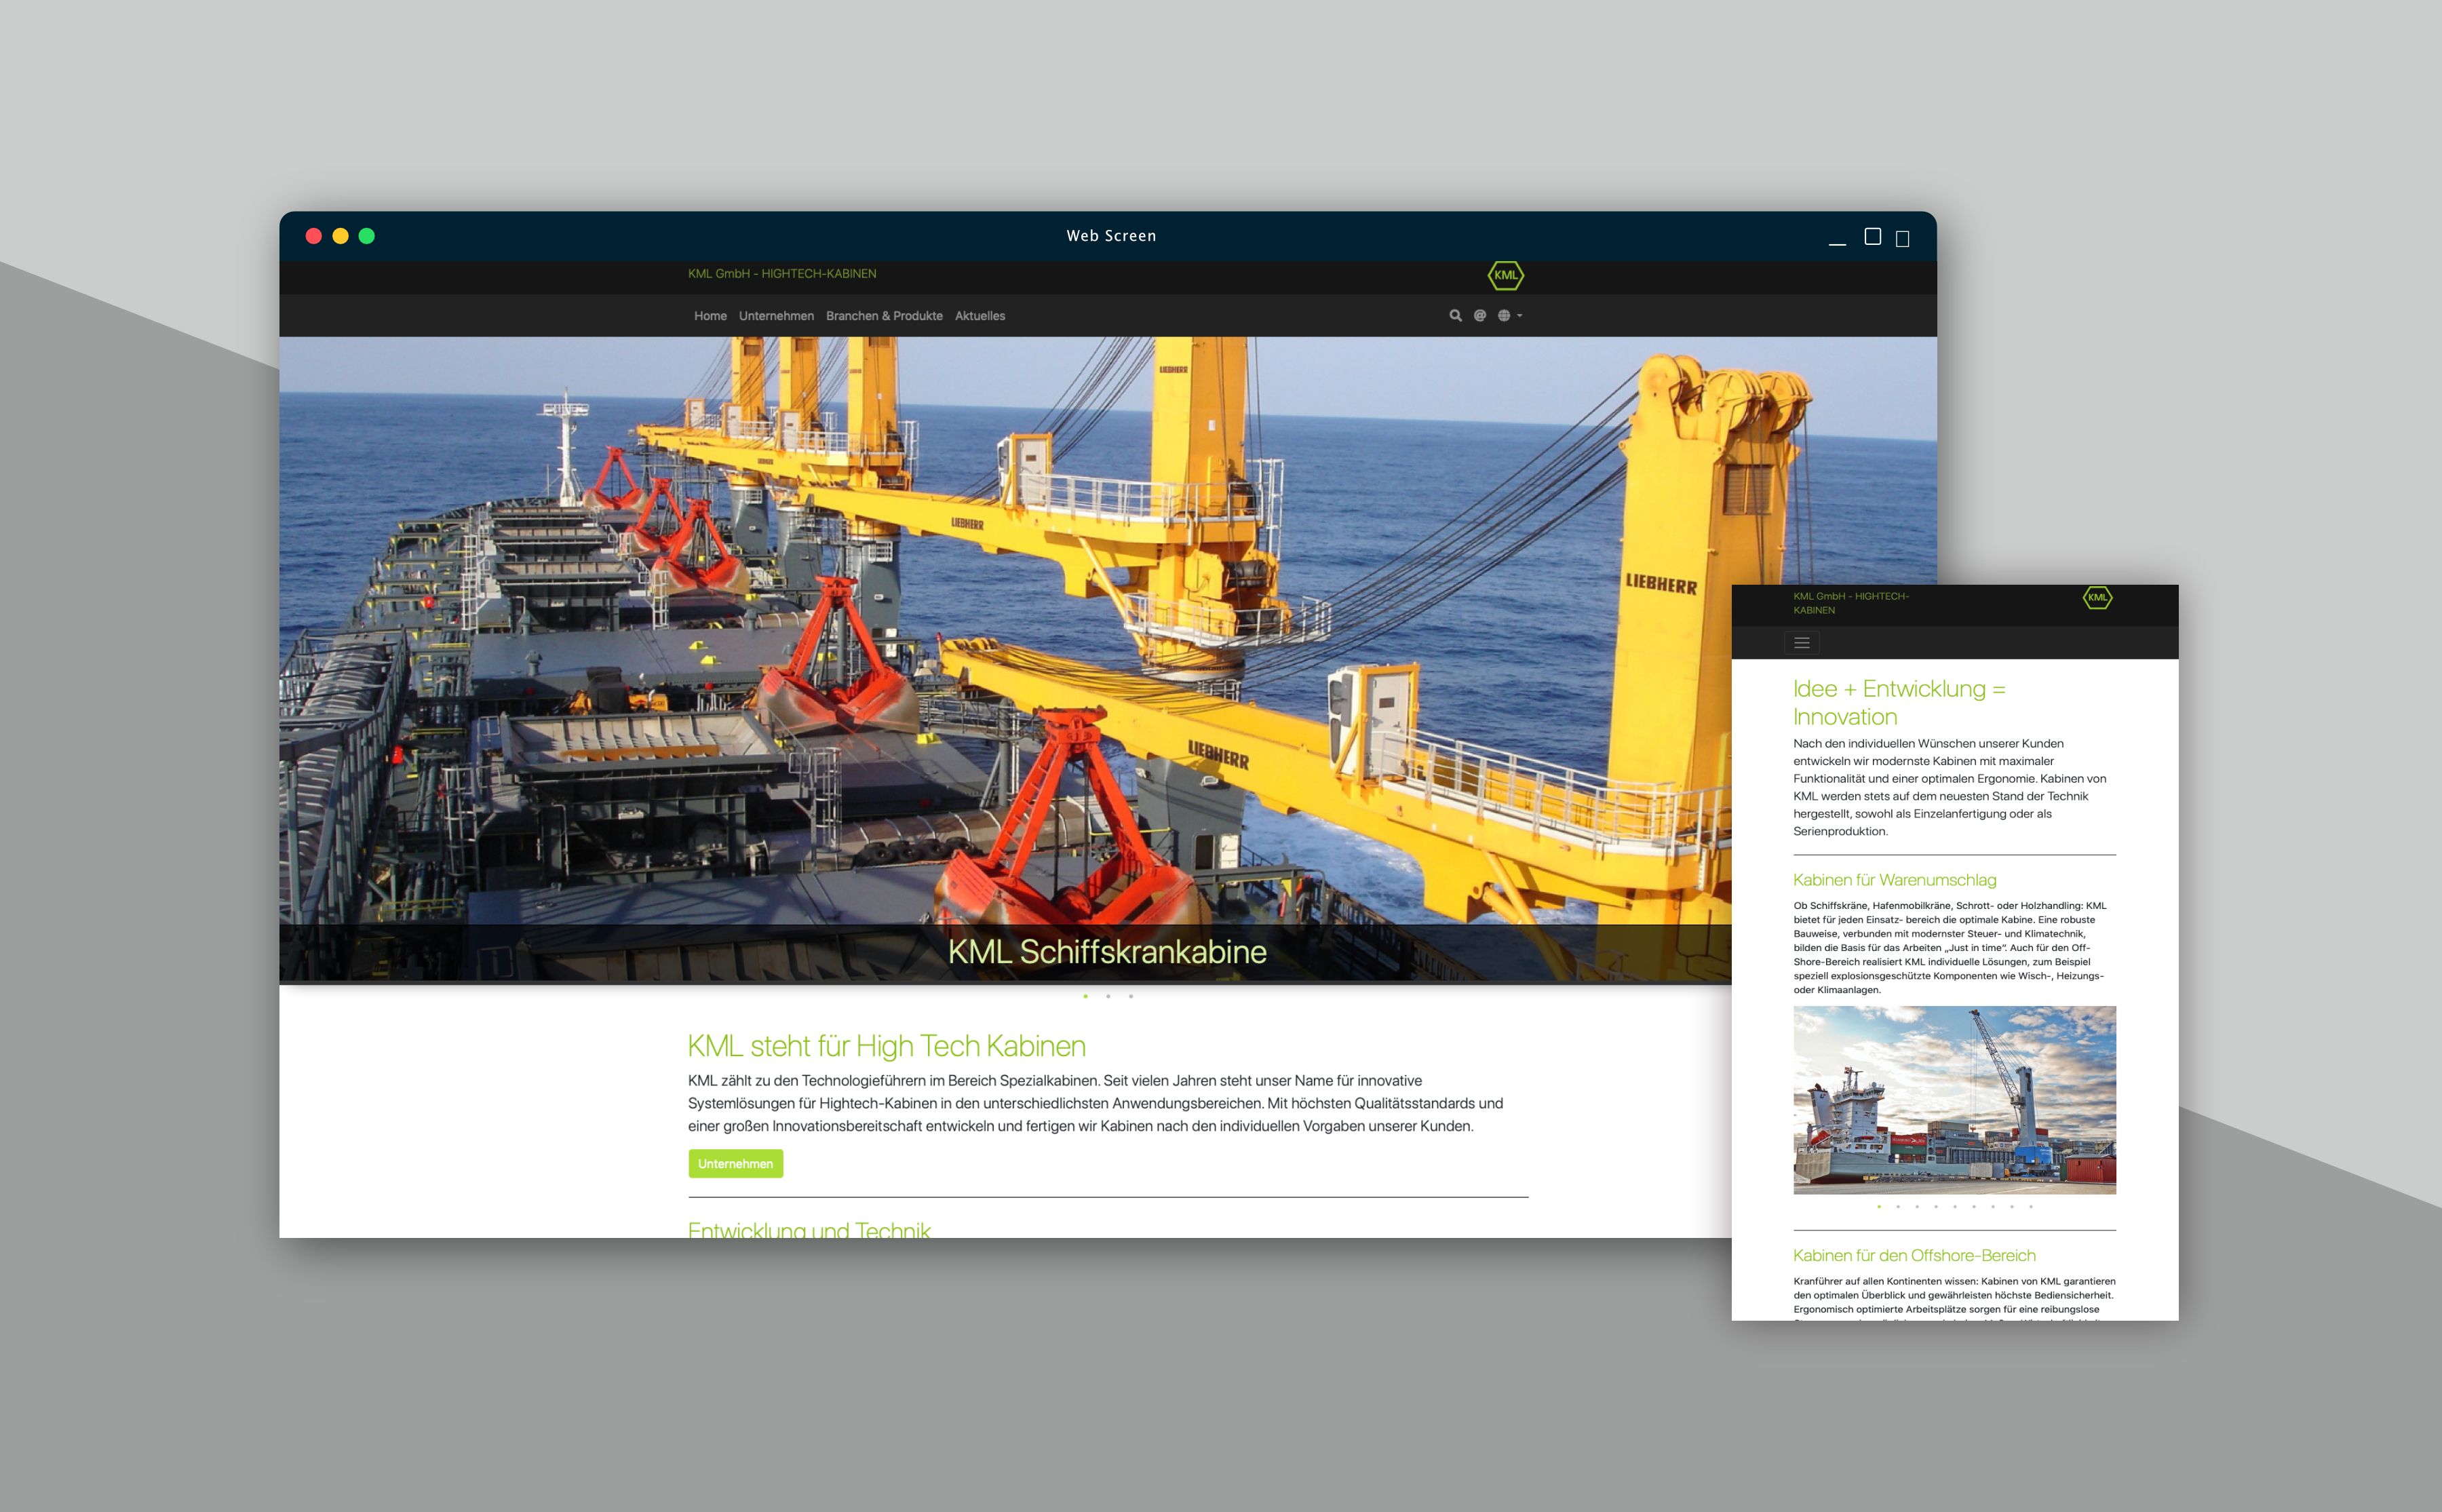The image size is (2442, 1512).
Task: Select the second dot of the hero slider
Action: tap(1108, 996)
